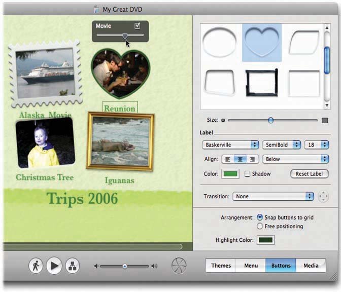Viewport: 341px width, 292px height.
Task: Click the align left icon
Action: click(x=228, y=159)
